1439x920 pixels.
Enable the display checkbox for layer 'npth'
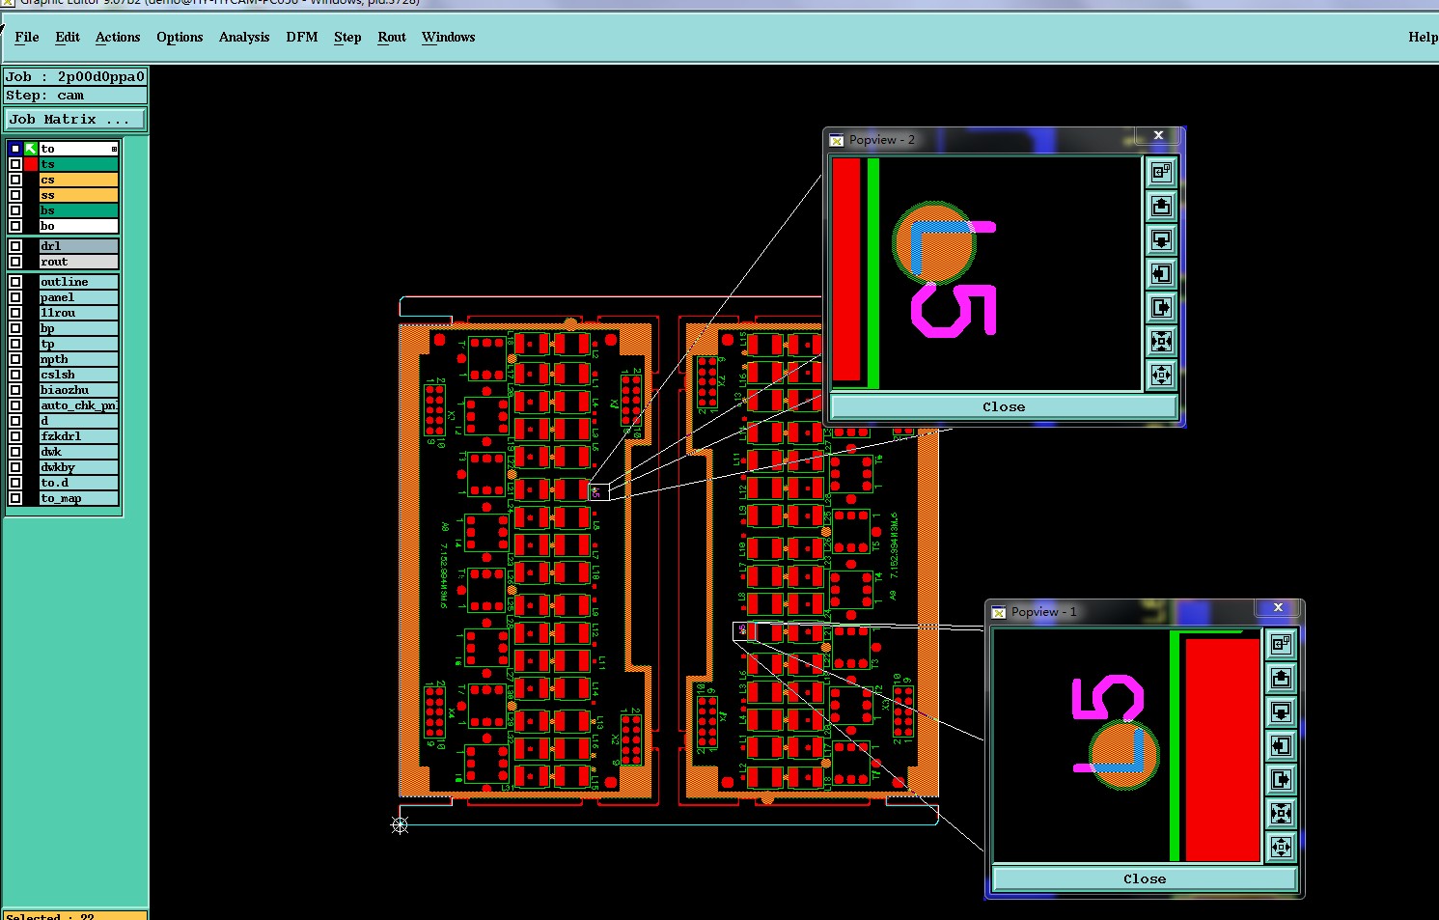pos(15,359)
